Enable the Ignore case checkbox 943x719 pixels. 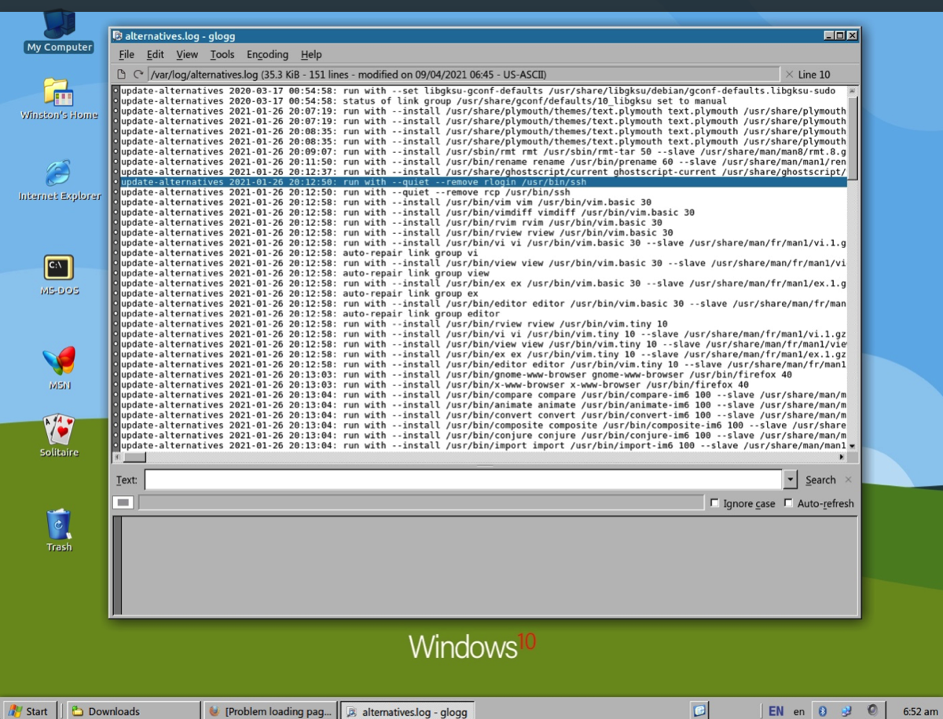714,503
